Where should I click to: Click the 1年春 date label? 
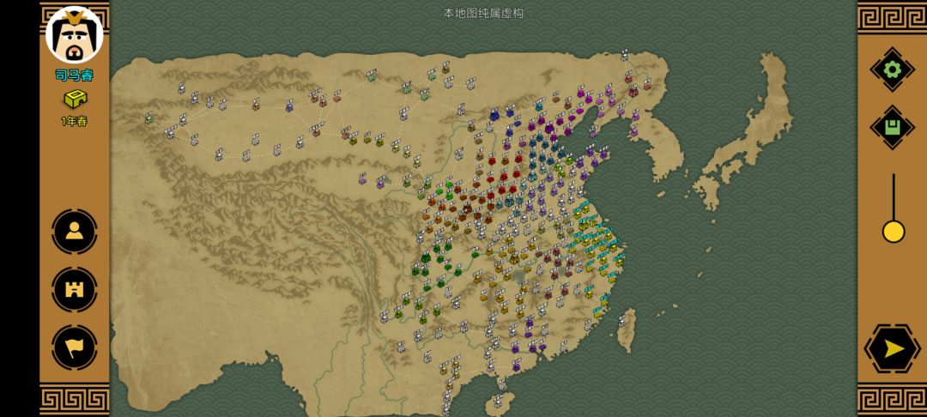(75, 122)
